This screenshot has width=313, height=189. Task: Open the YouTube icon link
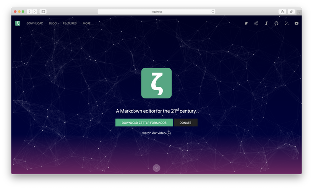(297, 23)
